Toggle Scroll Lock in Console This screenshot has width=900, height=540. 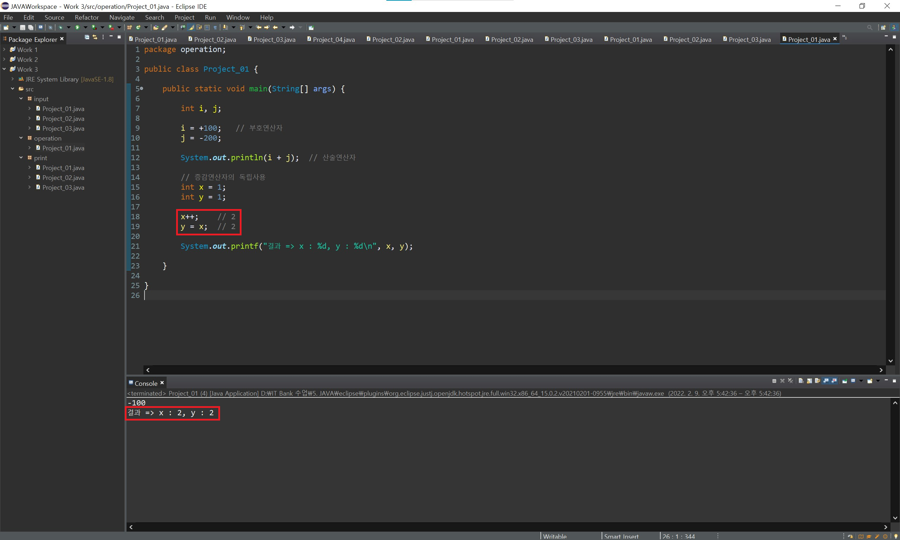point(809,381)
